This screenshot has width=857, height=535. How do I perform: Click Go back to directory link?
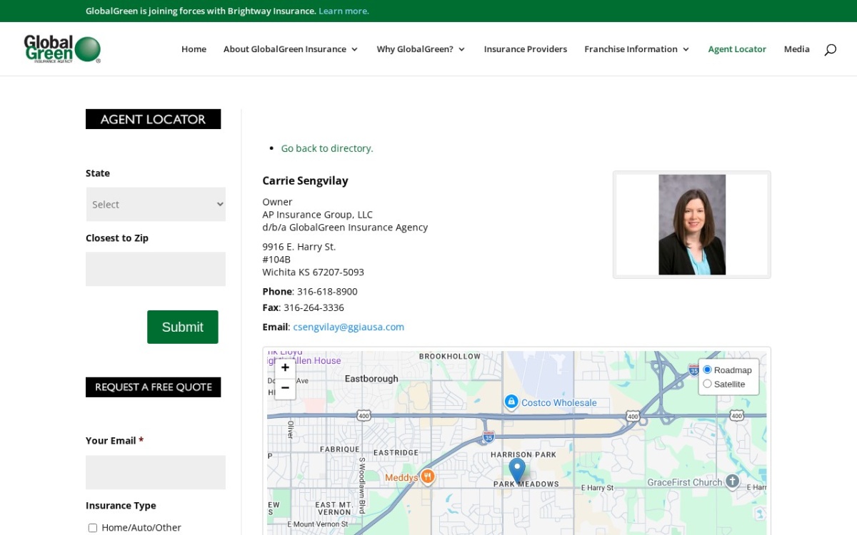pos(327,148)
